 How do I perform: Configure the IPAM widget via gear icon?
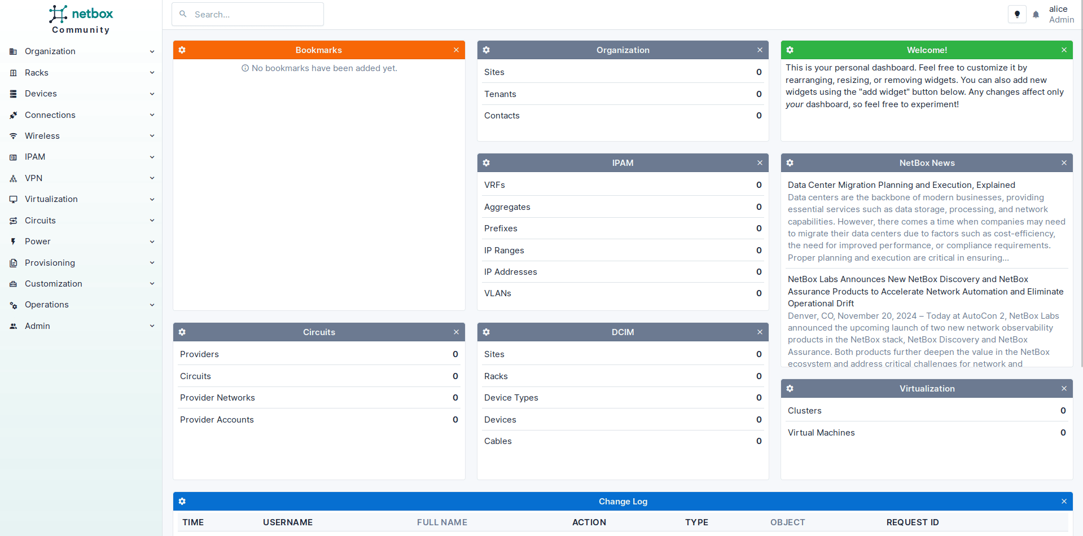[x=486, y=163]
